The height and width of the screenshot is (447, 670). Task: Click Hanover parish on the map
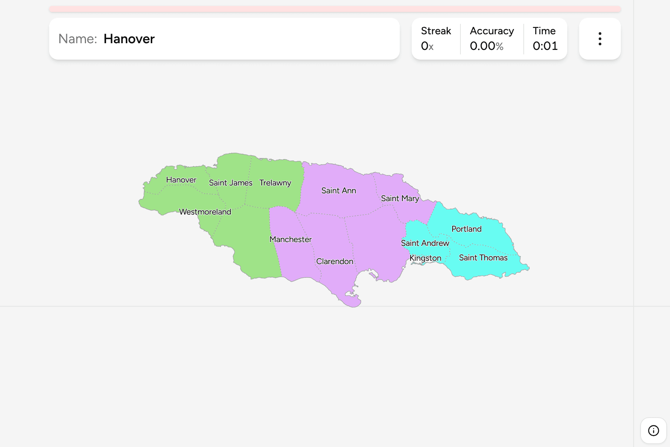[x=181, y=180]
